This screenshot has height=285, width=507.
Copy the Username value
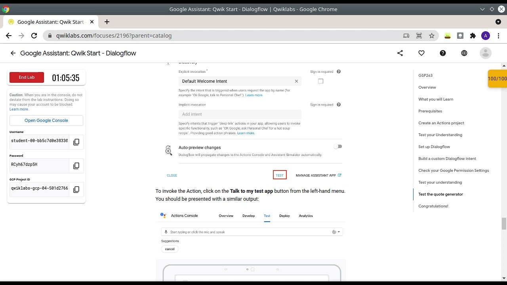(76, 142)
